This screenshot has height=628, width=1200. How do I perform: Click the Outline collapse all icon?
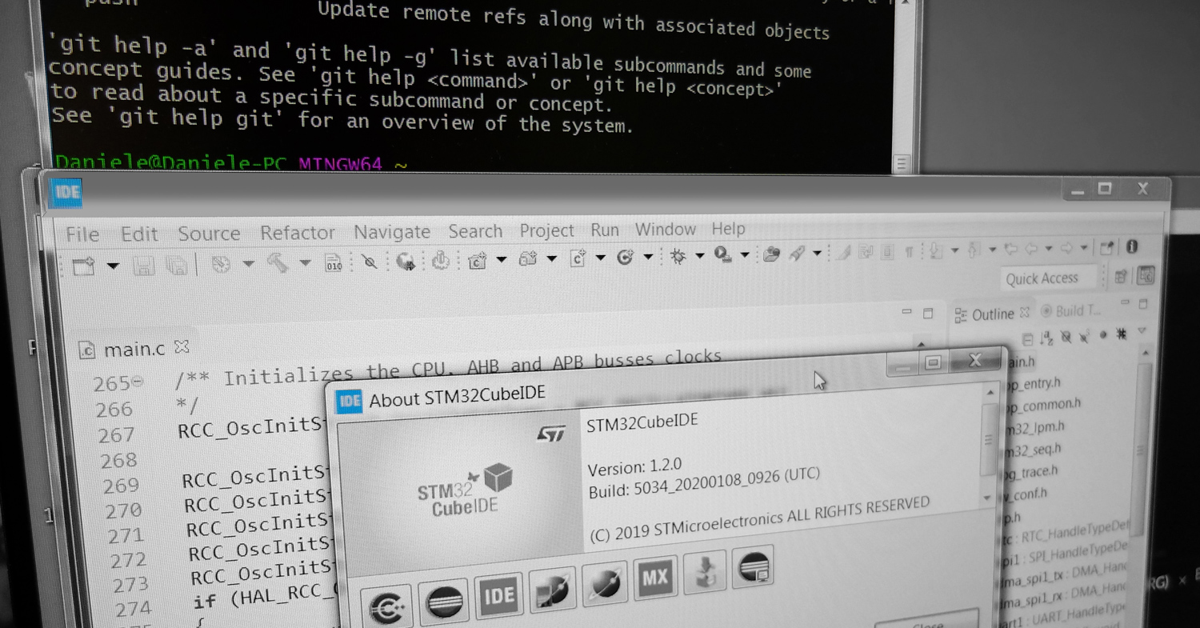(x=1028, y=339)
